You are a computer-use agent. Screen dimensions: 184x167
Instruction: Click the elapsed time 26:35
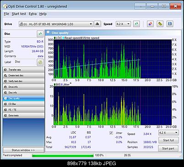click(x=127, y=156)
